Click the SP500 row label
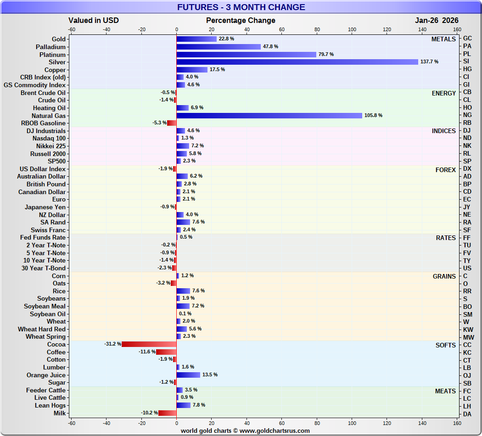Viewport: 482px width, 436px height. pos(56,161)
